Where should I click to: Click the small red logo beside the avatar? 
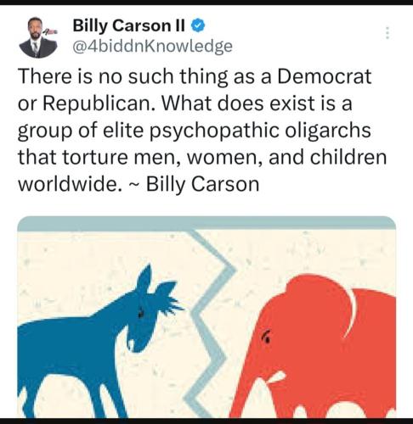coord(51,32)
